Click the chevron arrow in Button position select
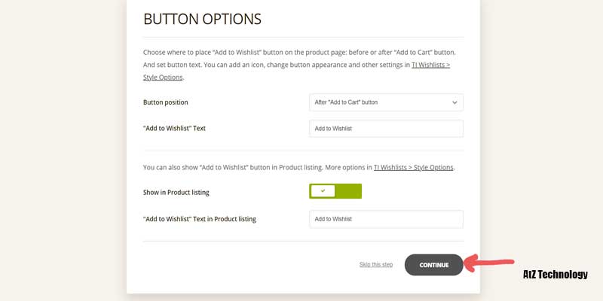 click(x=455, y=102)
